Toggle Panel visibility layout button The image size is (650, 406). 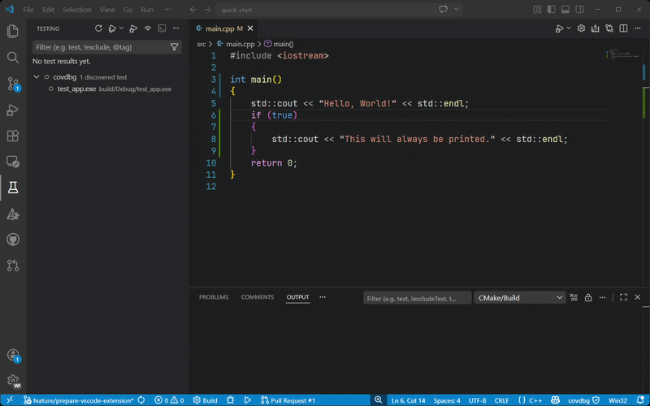[x=565, y=10]
